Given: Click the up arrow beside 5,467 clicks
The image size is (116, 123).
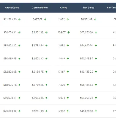Looking at the screenshot, I should pyautogui.click(x=68, y=72).
